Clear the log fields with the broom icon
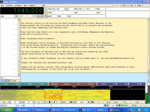The height and width of the screenshot is (112, 150). [46, 13]
